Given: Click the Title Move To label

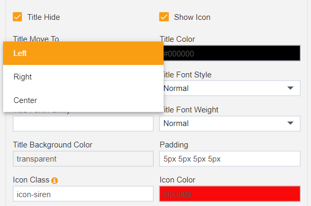Looking at the screenshot, I should pos(36,39).
